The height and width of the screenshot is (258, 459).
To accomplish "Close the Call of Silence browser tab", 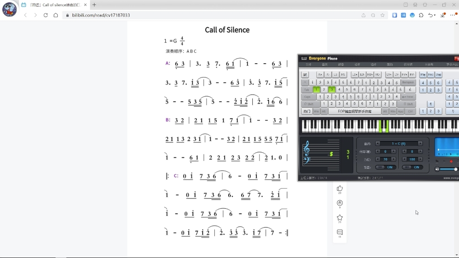I will (x=85, y=4).
